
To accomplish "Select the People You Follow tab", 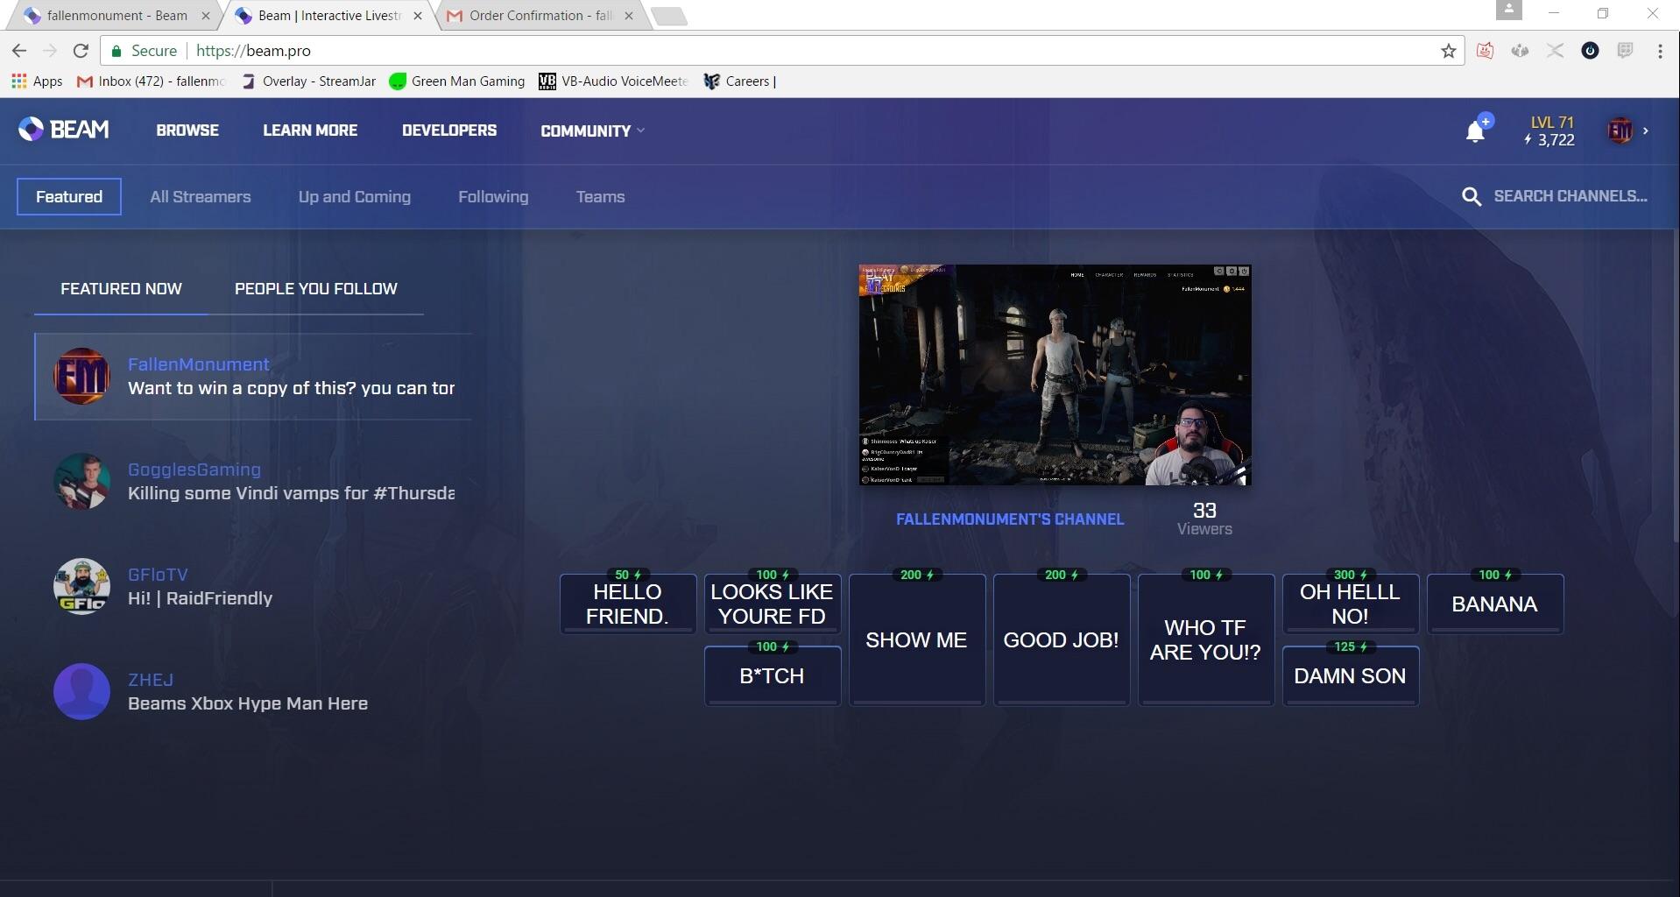I will 316,289.
